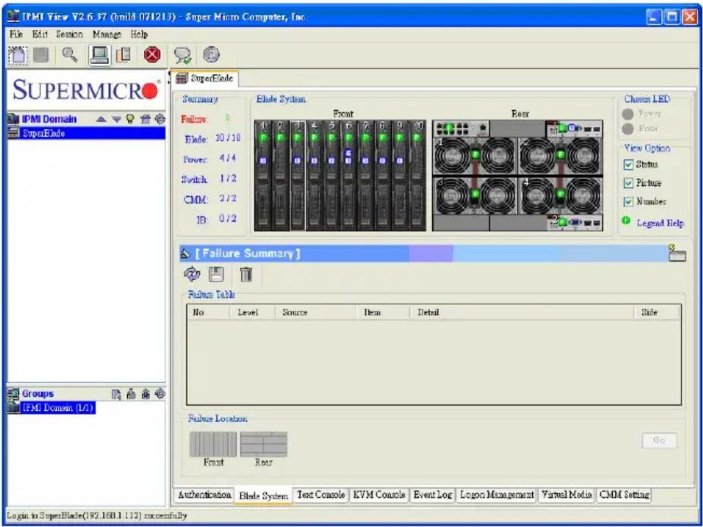Click power supply 1 in Rear view
Image resolution: width=703 pixels, height=527 pixels.
tap(475, 155)
